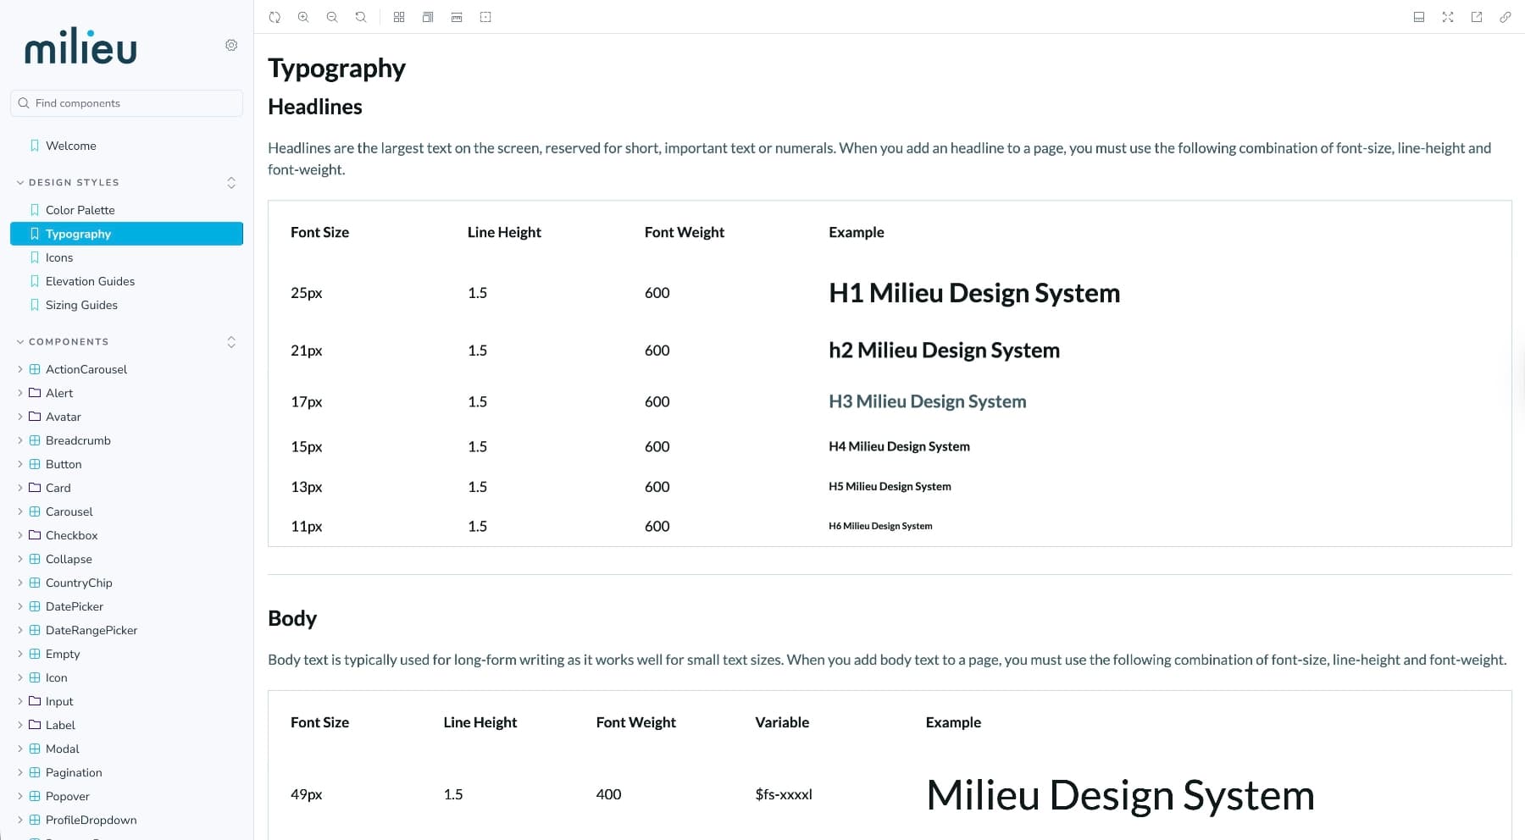
Task: Open the Storybook settings gear
Action: pyautogui.click(x=231, y=45)
